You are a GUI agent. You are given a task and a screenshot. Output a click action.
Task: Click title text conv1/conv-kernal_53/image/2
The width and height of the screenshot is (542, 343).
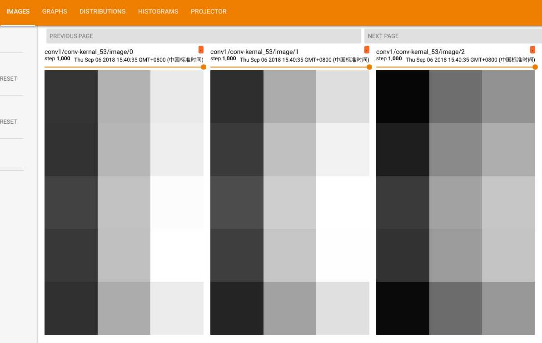click(420, 52)
